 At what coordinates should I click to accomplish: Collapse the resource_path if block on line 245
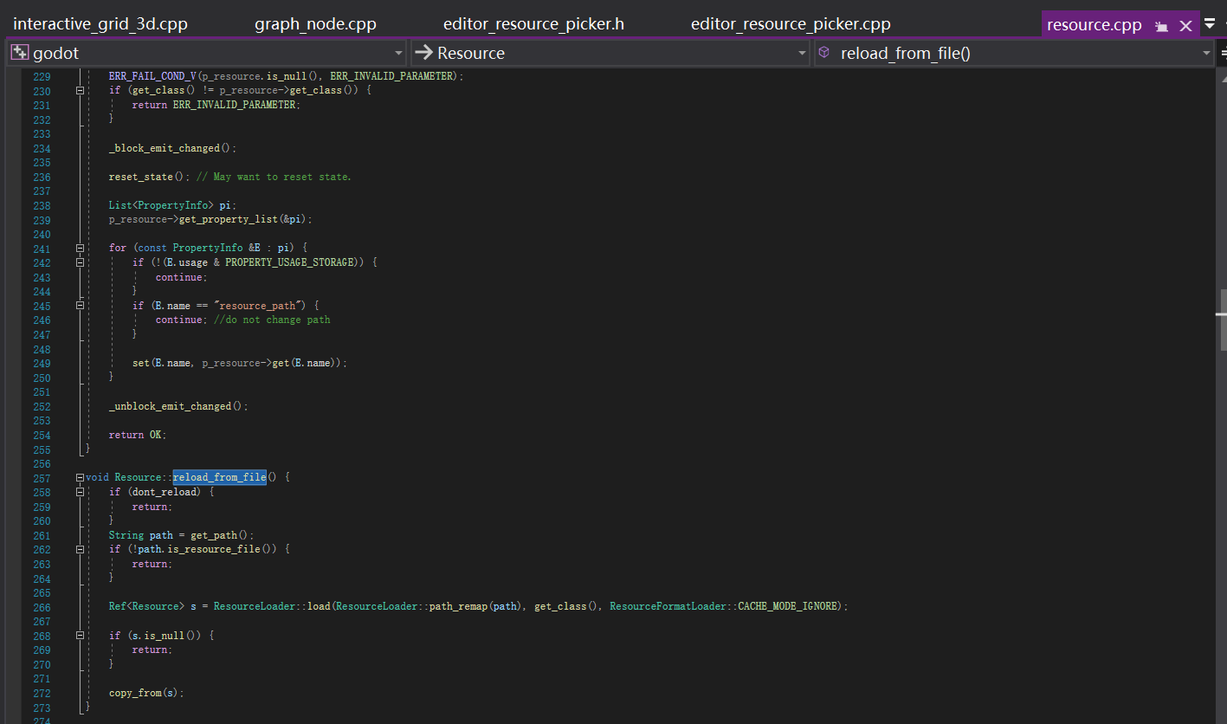[80, 306]
